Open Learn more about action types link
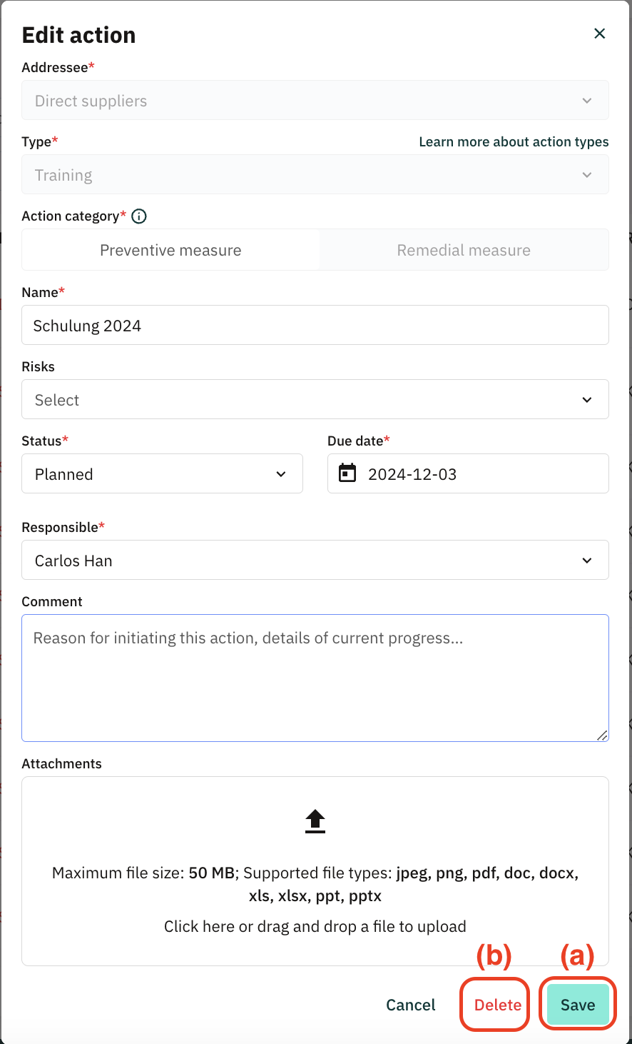This screenshot has height=1044, width=632. (514, 141)
